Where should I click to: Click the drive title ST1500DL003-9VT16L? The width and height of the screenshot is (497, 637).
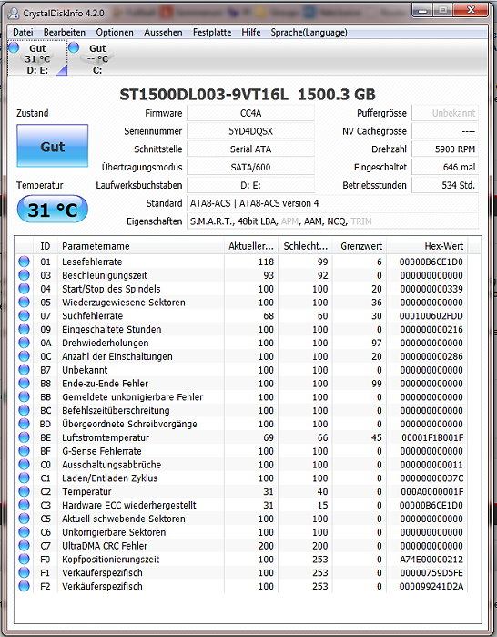(x=204, y=94)
